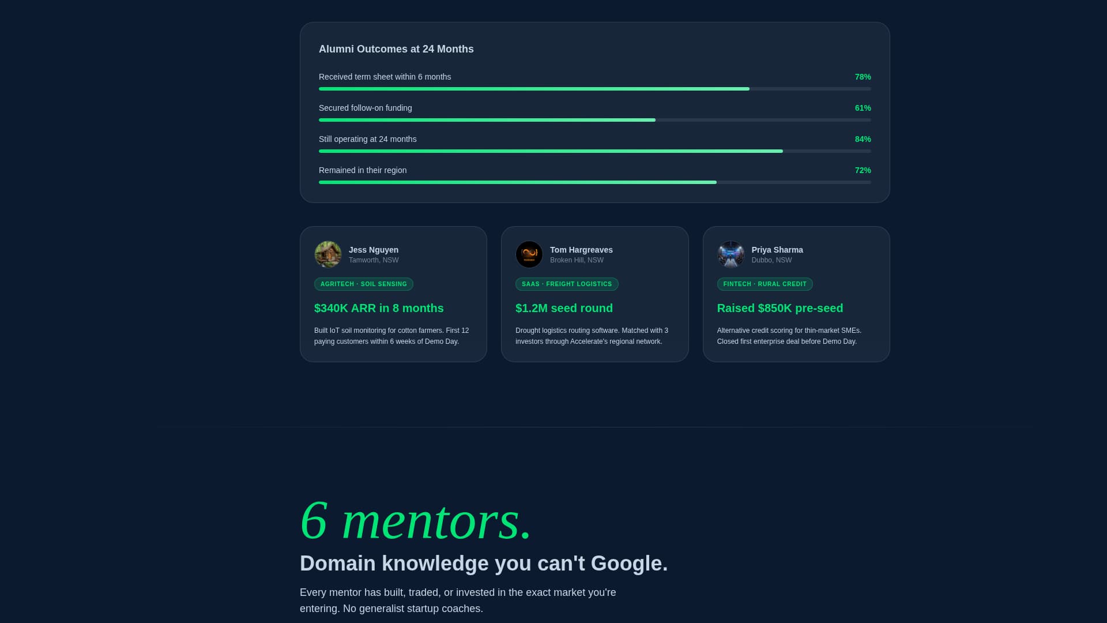The image size is (1107, 623).
Task: Click Jess Nguyen's cabin avatar
Action: tap(327, 254)
